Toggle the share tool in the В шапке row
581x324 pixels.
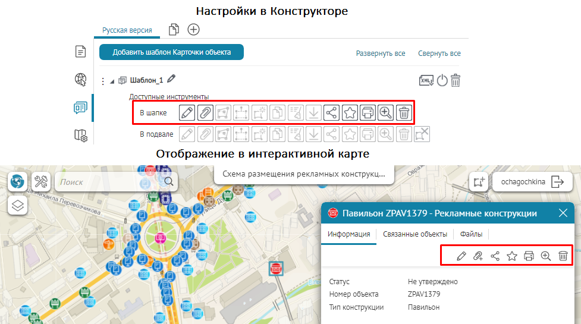(x=331, y=112)
